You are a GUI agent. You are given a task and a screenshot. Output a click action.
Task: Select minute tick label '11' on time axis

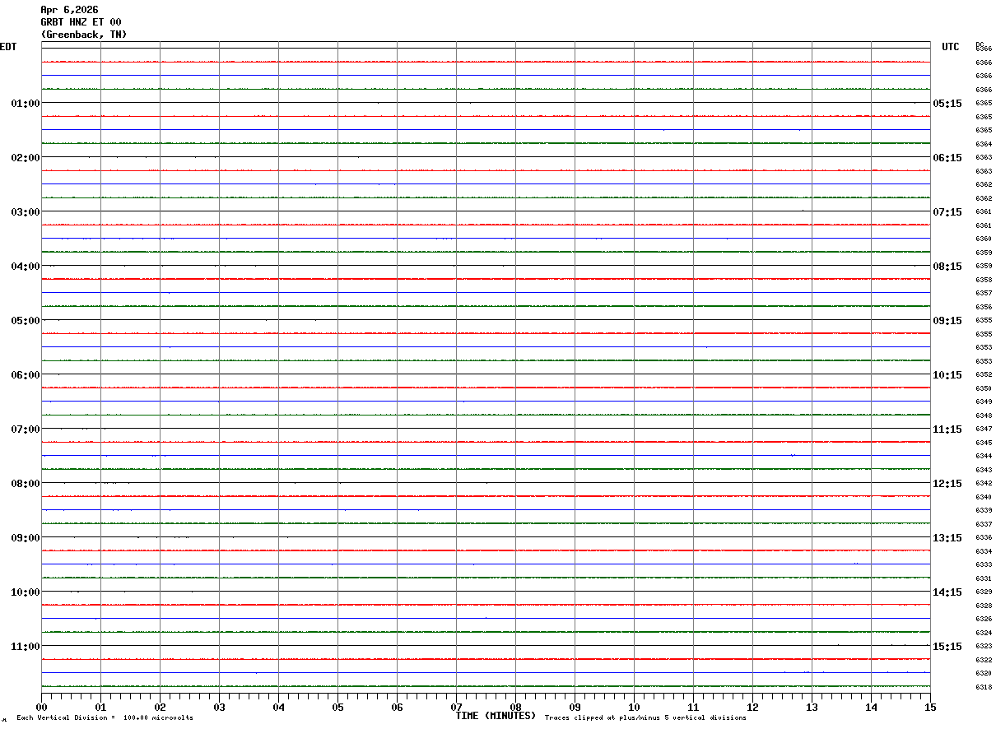pos(693,707)
